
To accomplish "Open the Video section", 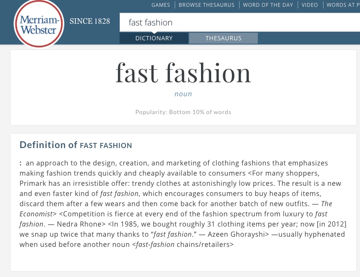I will (x=310, y=5).
